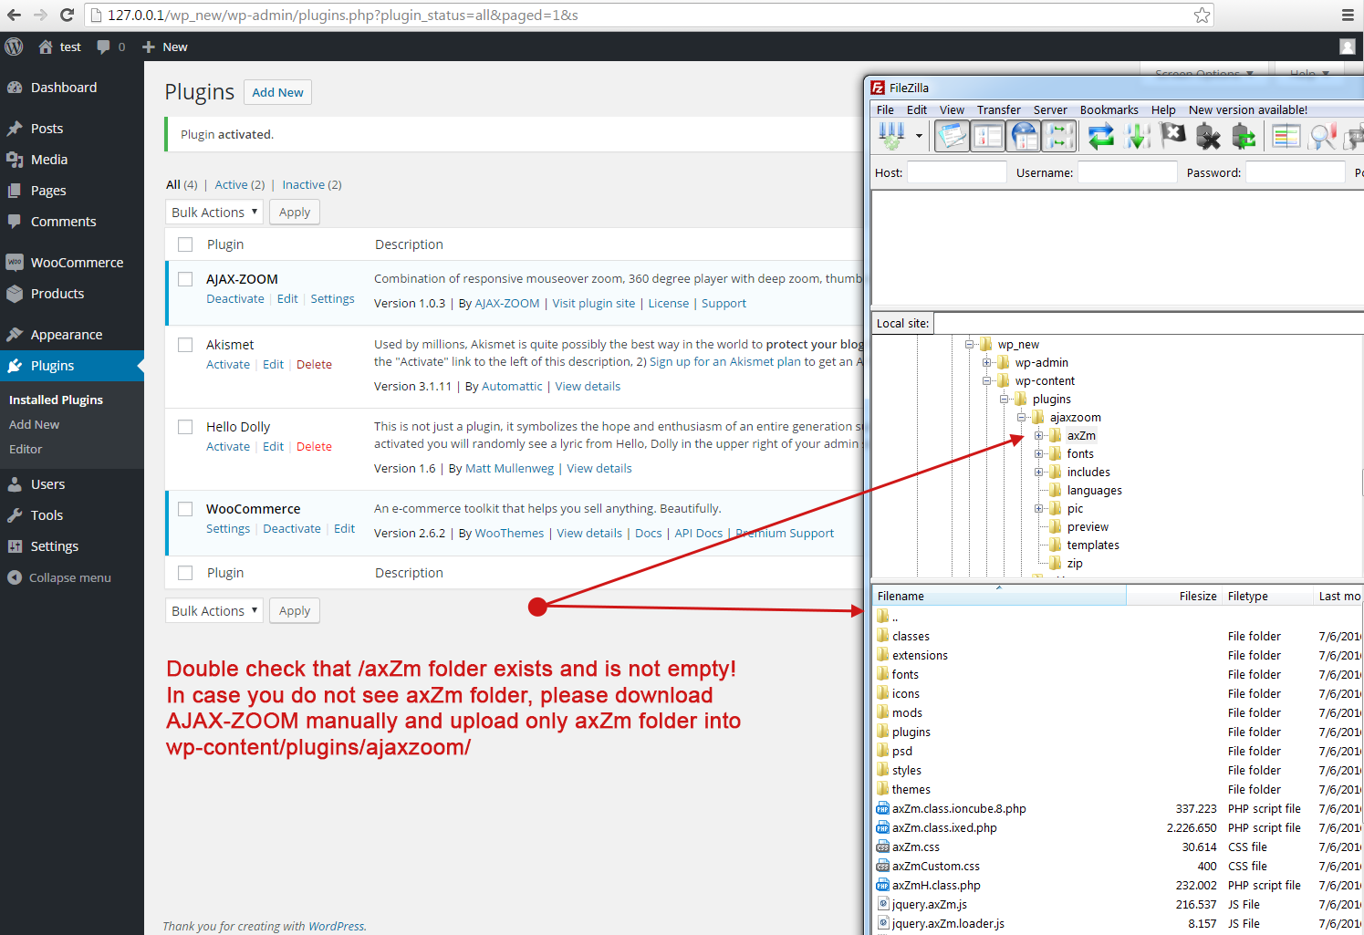This screenshot has height=935, width=1364.
Task: Open FileZilla Server menu
Action: 1050,109
